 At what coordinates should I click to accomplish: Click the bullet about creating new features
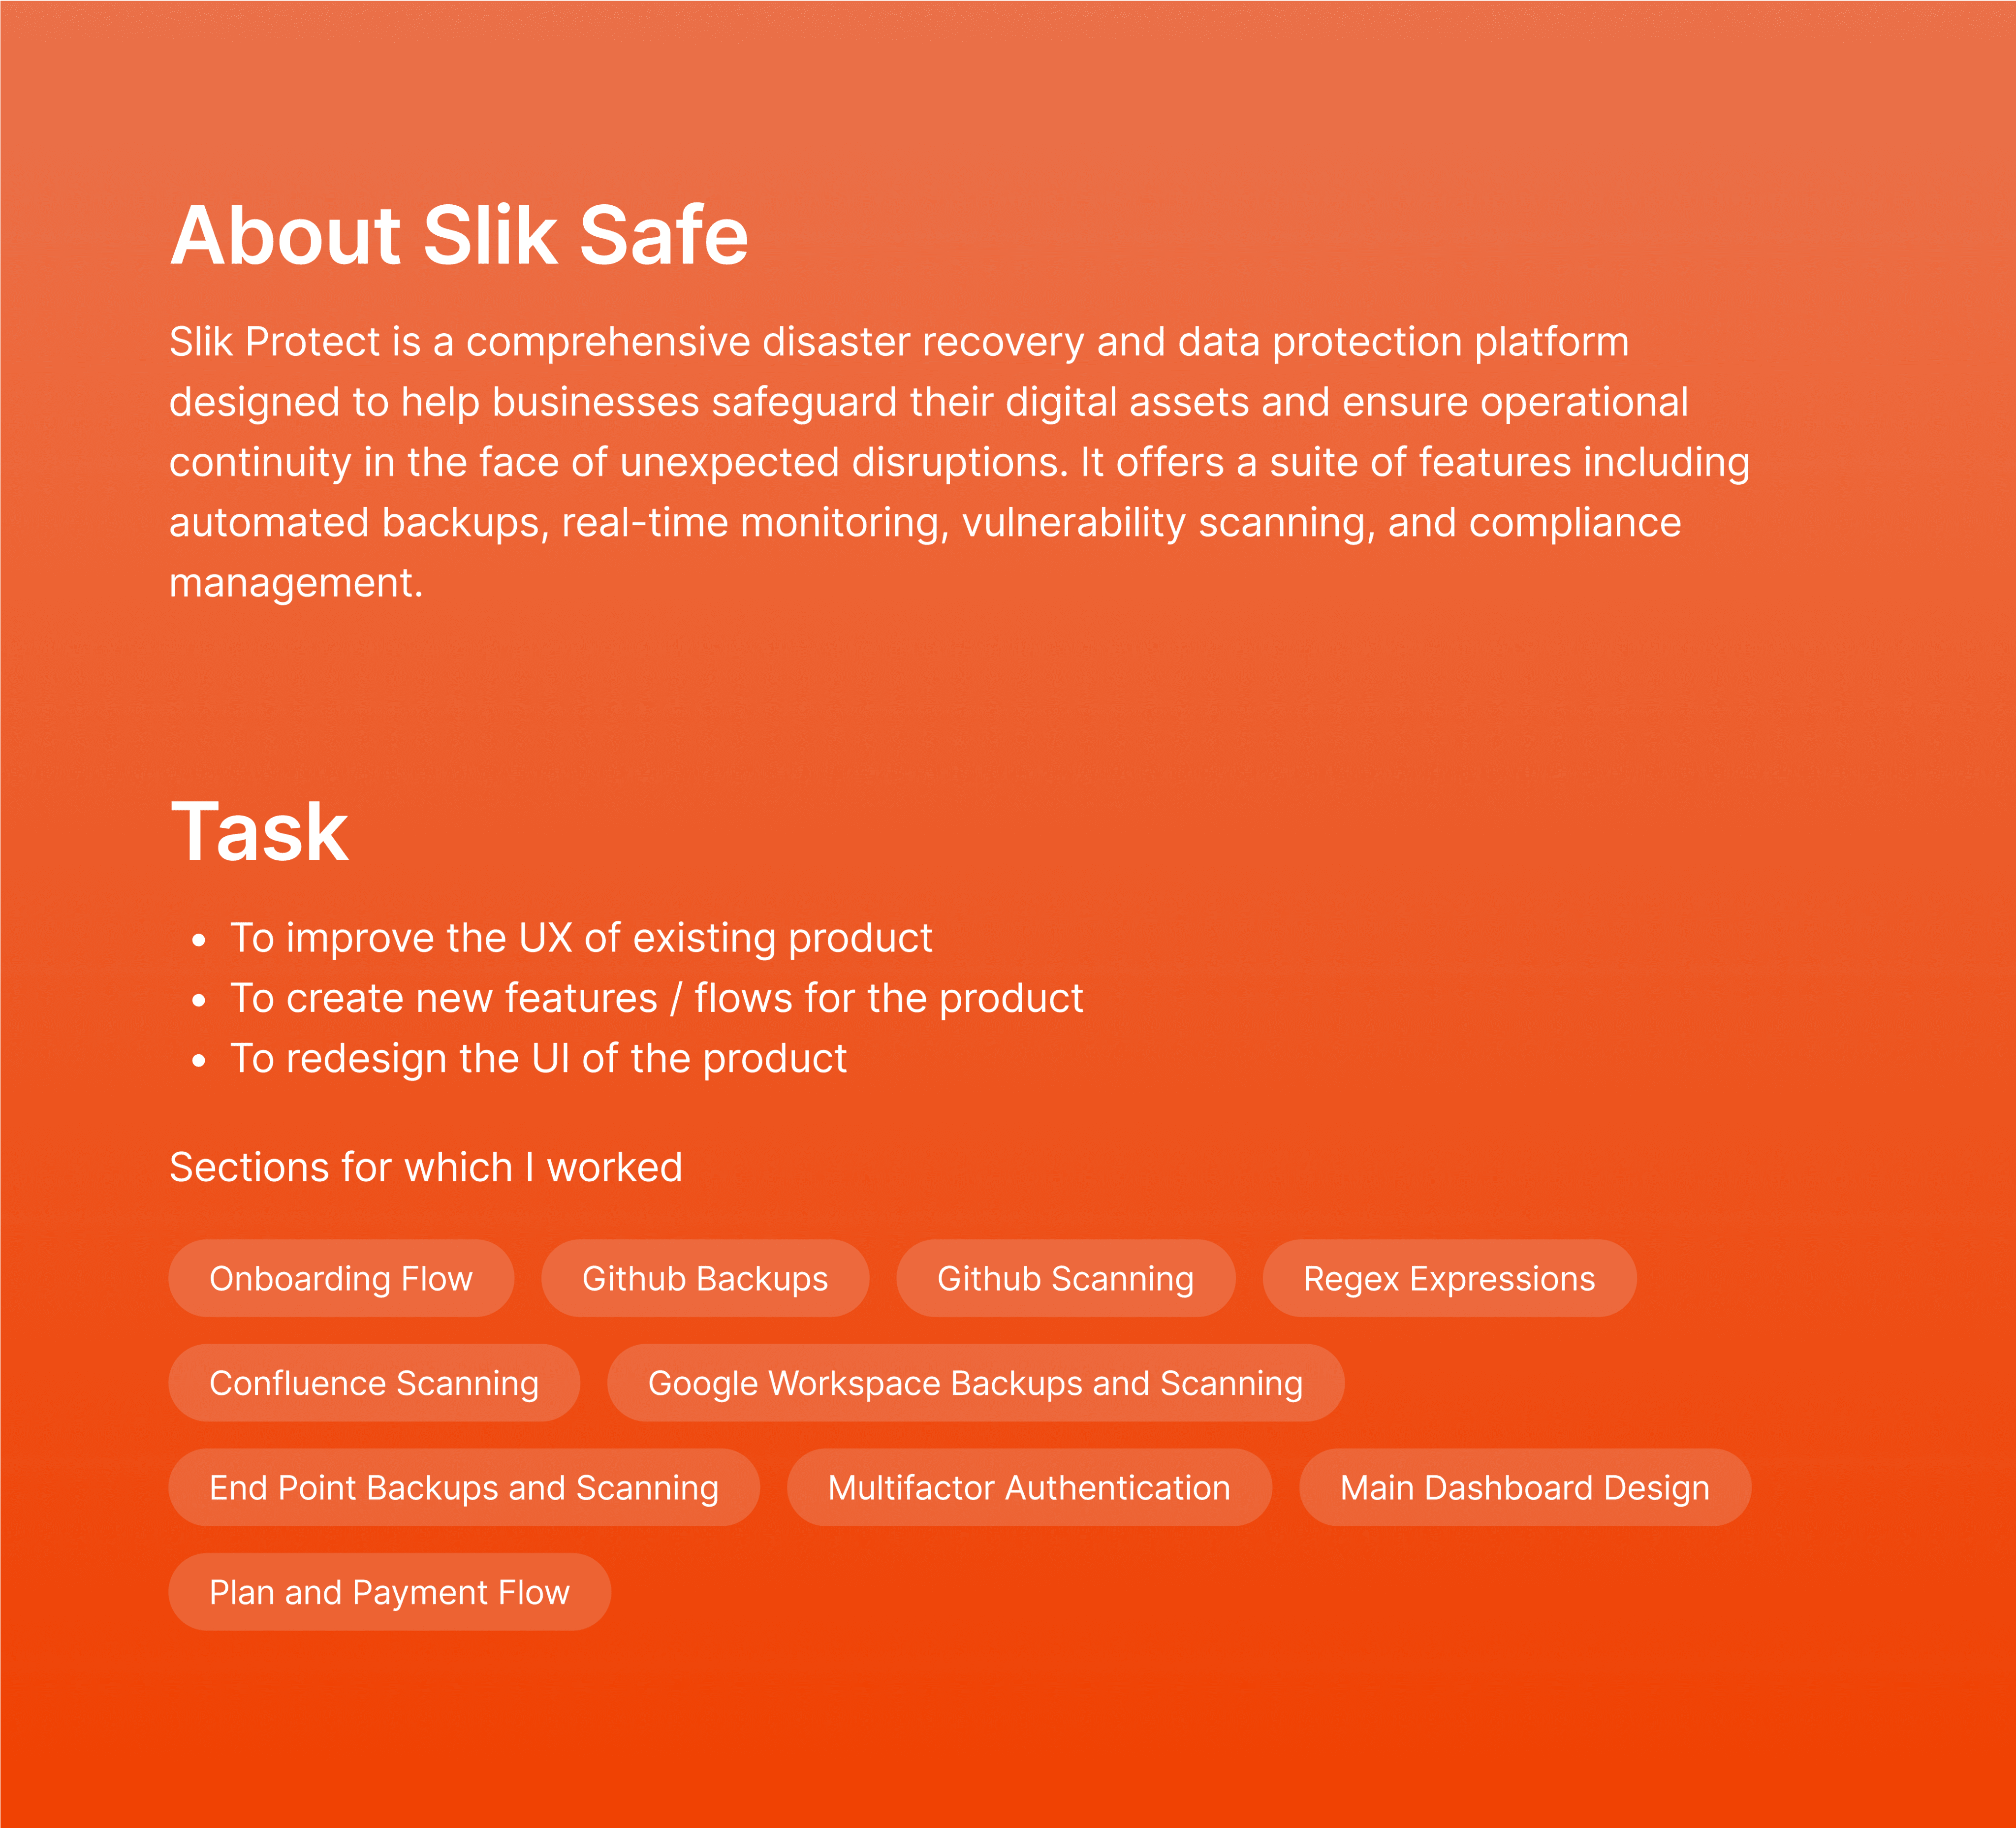(x=657, y=998)
